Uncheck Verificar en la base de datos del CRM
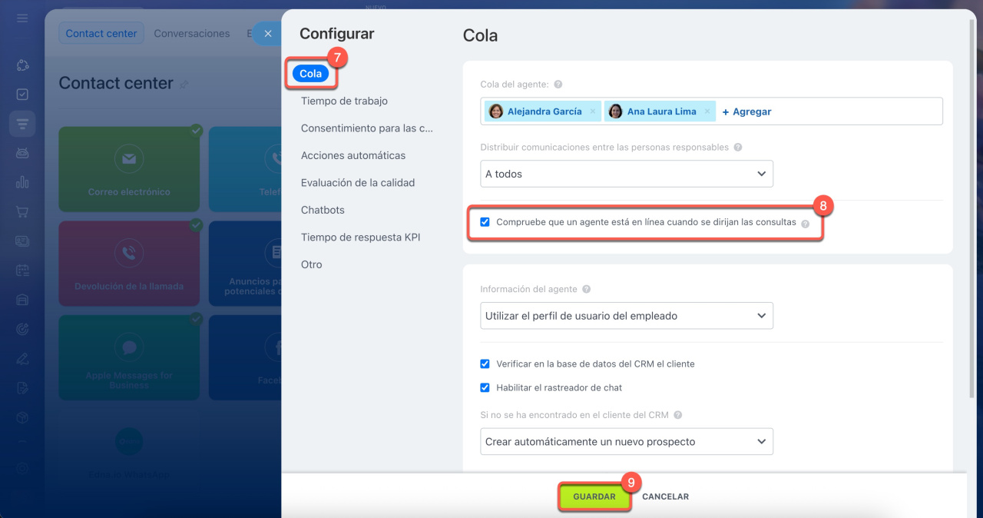Screen dimensions: 983x518 coord(485,364)
